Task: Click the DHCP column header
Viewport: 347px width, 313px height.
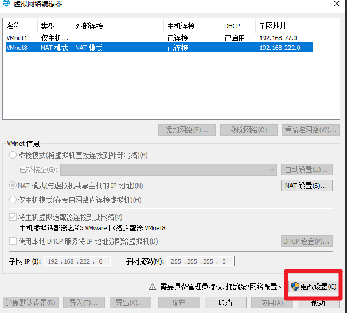Action: coord(239,26)
